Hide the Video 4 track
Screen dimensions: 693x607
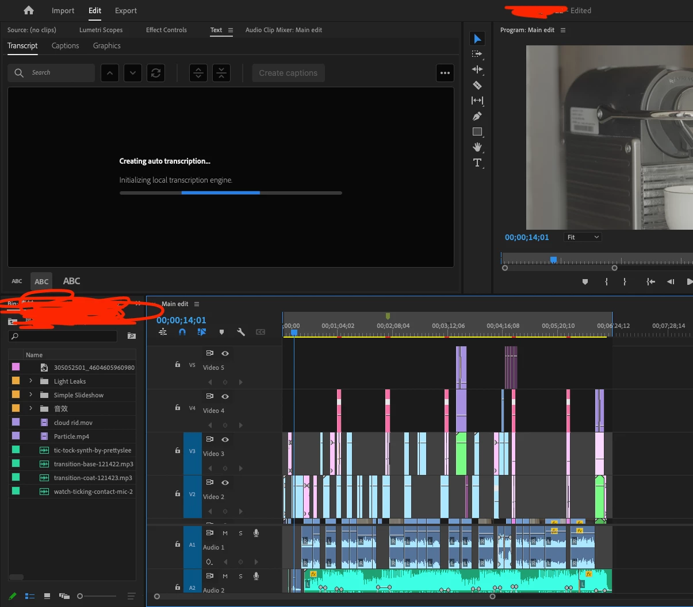(x=225, y=396)
